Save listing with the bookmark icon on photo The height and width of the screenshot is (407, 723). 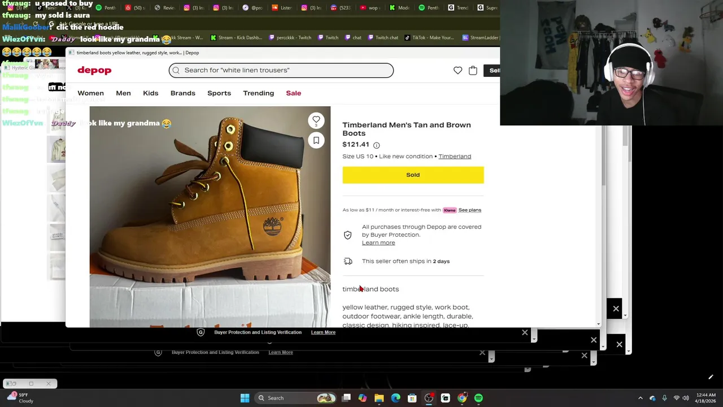[x=316, y=140]
